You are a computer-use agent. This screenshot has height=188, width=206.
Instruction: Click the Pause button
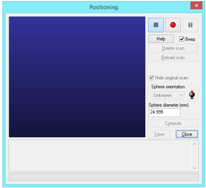pyautogui.click(x=190, y=25)
